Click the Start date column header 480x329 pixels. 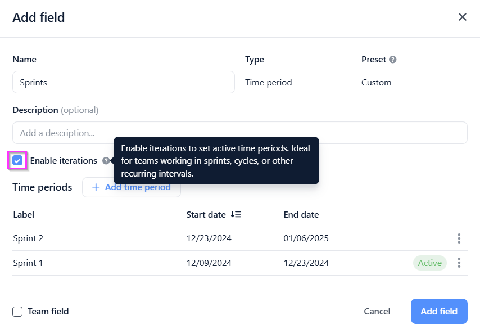click(x=206, y=214)
